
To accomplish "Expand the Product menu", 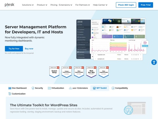I will 42,5.
